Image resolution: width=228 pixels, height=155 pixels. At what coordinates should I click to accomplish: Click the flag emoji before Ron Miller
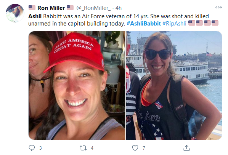(32, 8)
